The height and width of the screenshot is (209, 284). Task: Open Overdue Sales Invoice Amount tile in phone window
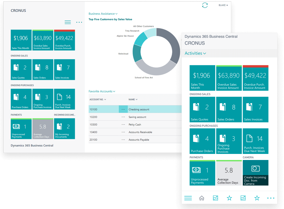tap(229, 78)
